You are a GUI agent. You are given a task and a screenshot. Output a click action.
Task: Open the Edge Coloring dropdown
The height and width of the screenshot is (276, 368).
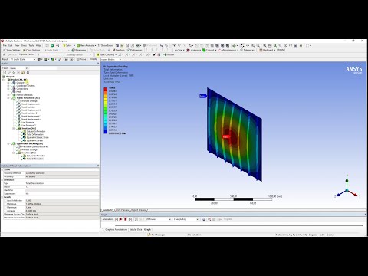(x=107, y=54)
